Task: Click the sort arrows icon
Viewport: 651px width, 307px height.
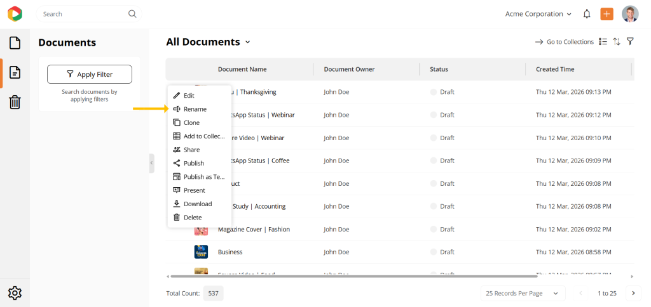Action: (617, 42)
